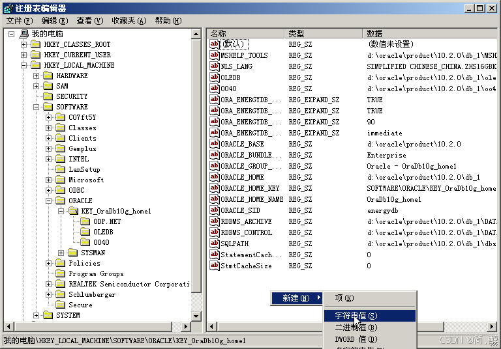The width and height of the screenshot is (501, 349).
Task: Select the Policies key in tree
Action: 84,263
